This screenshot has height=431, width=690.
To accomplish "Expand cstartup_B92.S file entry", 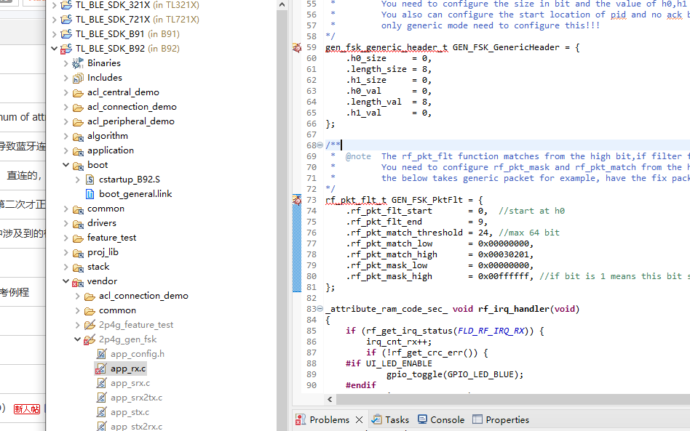I will [77, 180].
